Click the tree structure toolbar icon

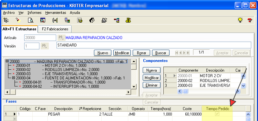tap(6, 20)
